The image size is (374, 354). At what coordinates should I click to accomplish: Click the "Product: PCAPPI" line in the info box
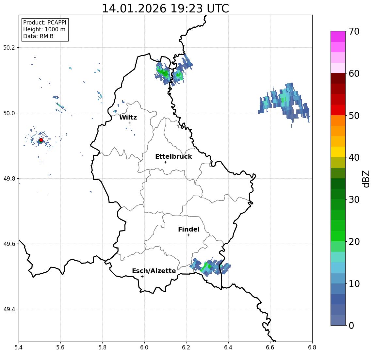point(45,23)
